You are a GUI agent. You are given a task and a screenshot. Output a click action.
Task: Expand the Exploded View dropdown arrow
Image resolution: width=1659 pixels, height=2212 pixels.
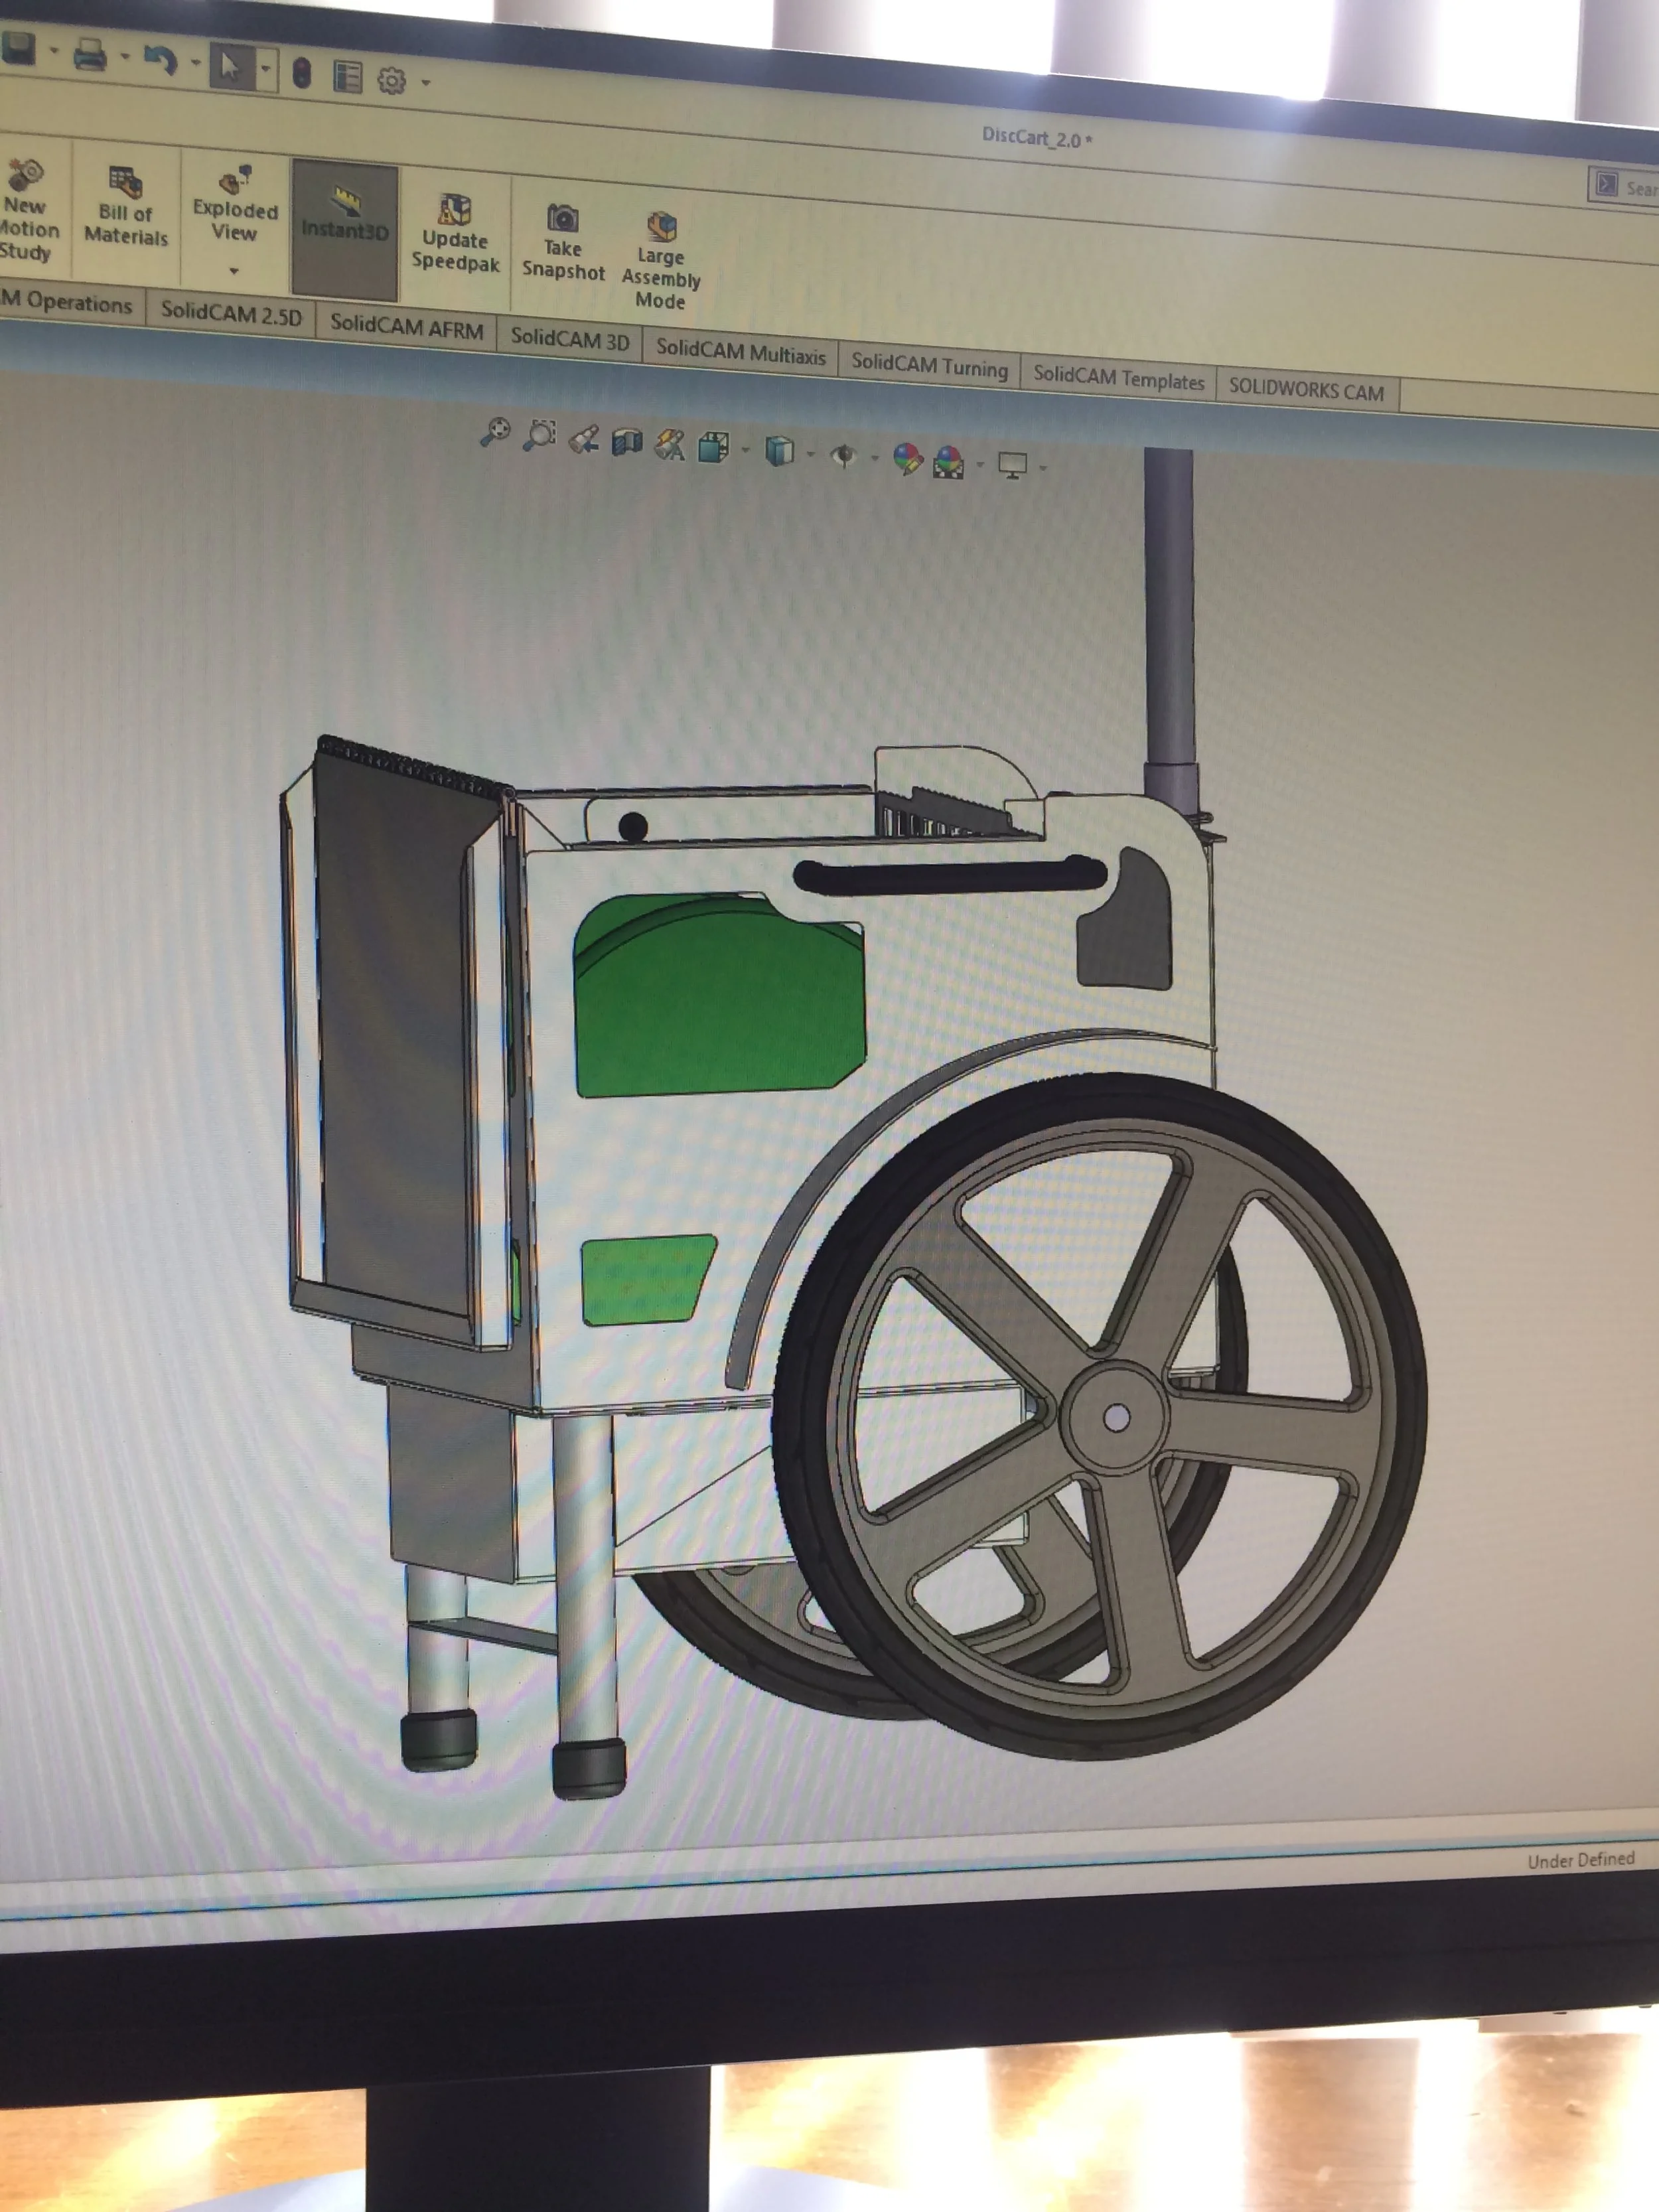(234, 271)
